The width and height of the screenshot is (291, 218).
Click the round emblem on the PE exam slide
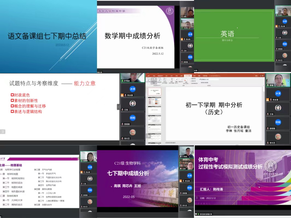point(270,165)
